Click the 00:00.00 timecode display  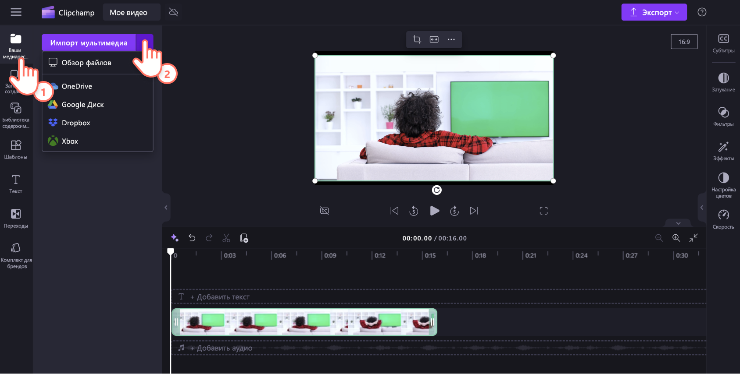(x=417, y=238)
